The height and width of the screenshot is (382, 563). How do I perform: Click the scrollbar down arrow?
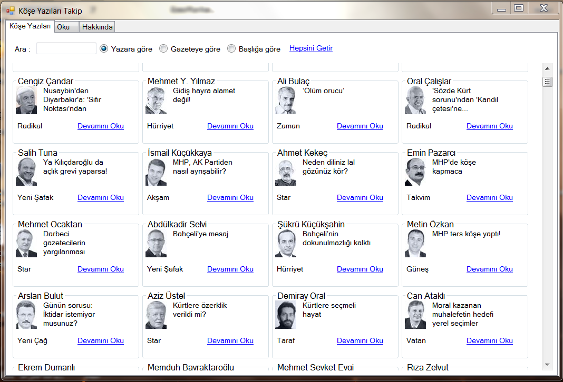[547, 365]
